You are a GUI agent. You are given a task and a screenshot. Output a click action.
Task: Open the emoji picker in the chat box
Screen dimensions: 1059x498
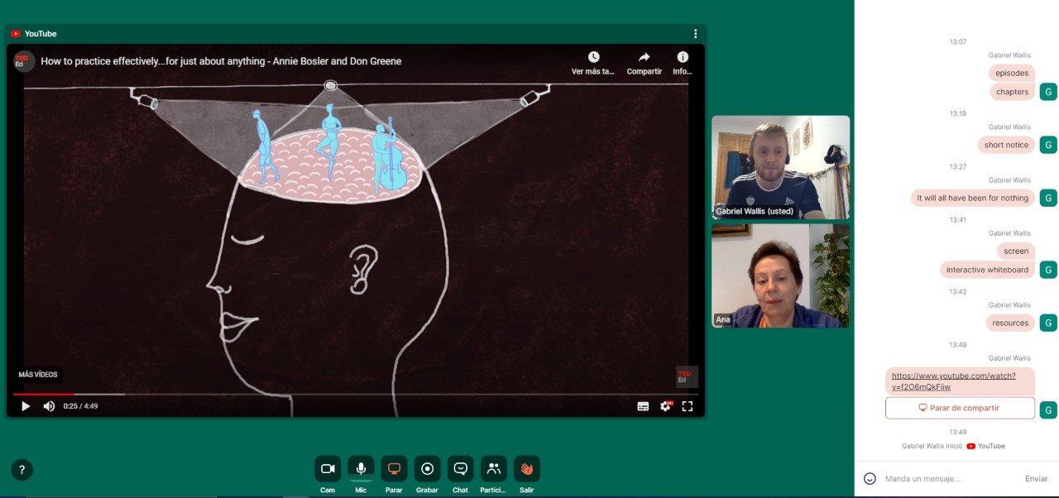pyautogui.click(x=870, y=478)
